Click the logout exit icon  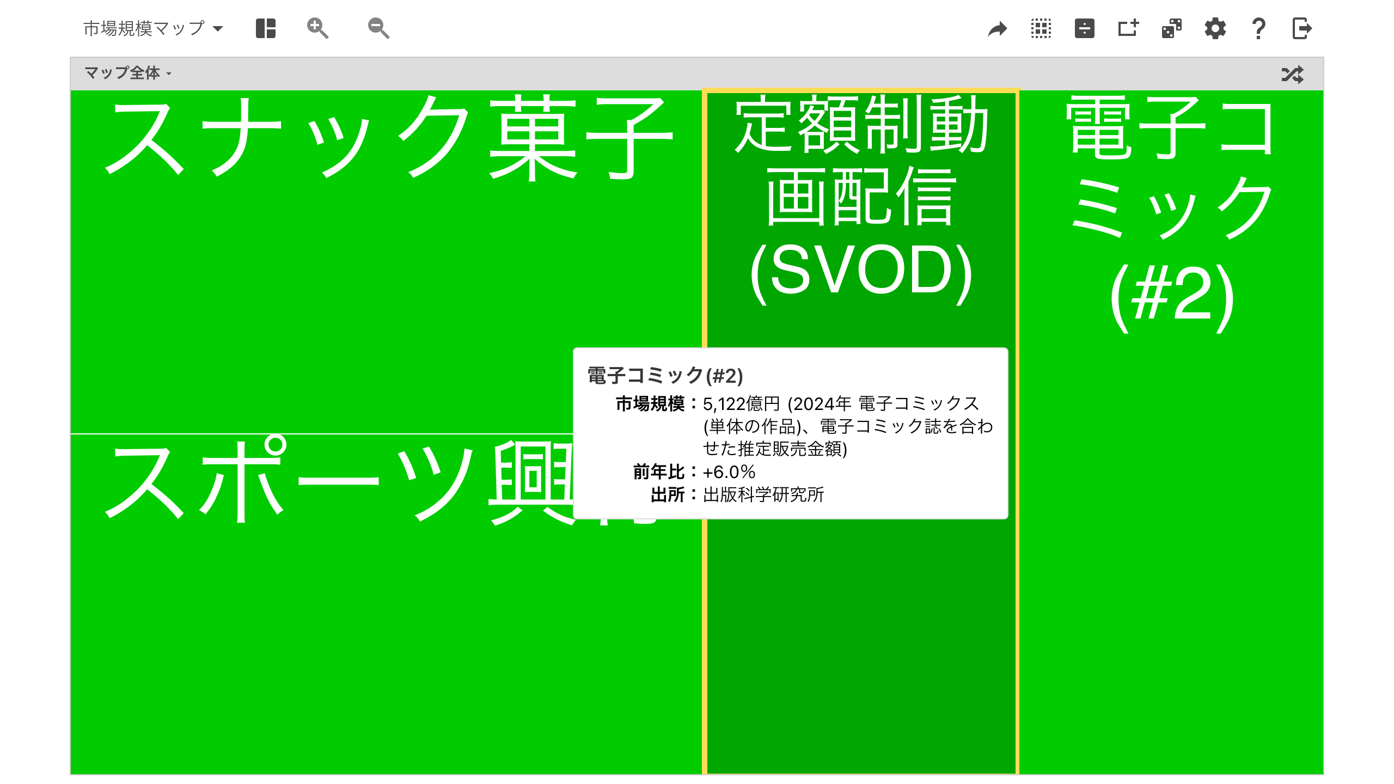click(x=1302, y=28)
